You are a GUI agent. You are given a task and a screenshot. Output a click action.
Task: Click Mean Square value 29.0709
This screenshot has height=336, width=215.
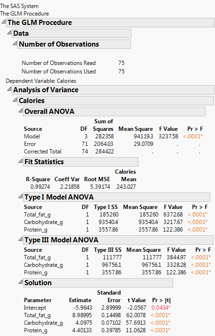coord(143,144)
